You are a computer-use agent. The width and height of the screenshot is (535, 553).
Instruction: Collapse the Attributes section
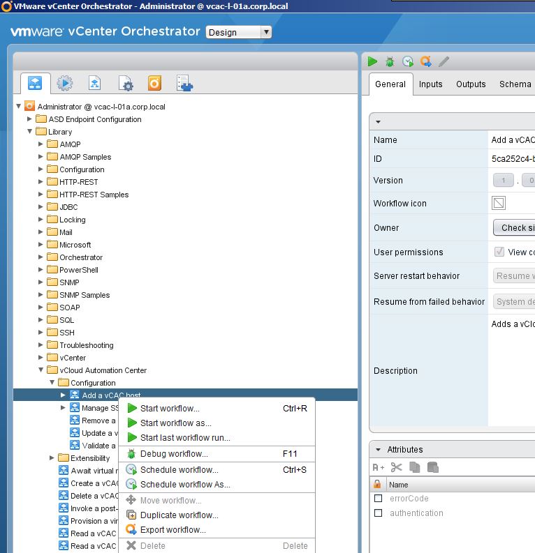[379, 450]
